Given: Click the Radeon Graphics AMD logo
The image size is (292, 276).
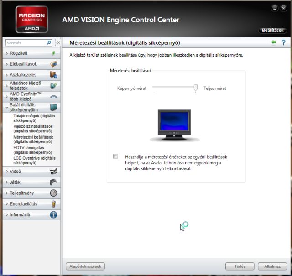Looking at the screenshot, I should [31, 19].
